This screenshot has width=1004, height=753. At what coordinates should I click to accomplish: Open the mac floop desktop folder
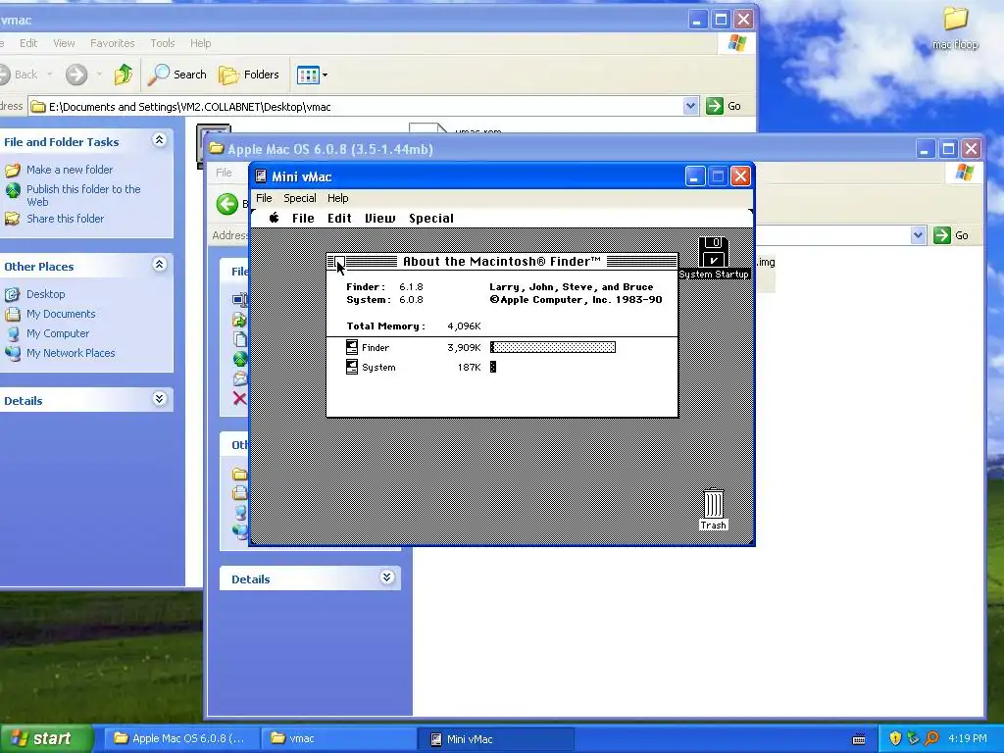click(955, 28)
